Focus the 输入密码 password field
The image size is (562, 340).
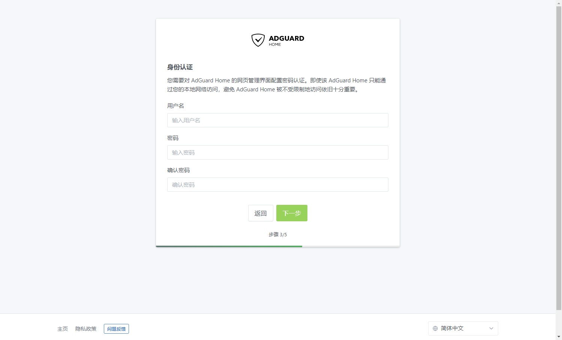[x=277, y=152]
